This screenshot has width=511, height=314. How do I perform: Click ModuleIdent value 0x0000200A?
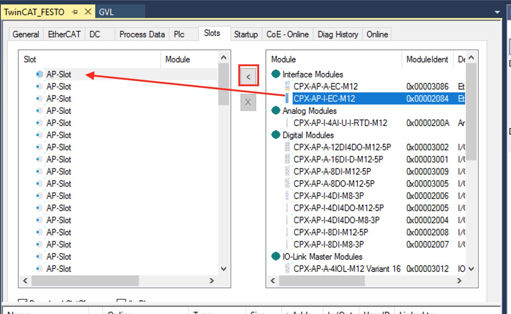tap(428, 123)
